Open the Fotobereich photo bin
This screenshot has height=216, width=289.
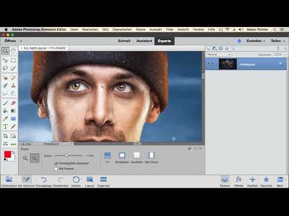[9, 182]
